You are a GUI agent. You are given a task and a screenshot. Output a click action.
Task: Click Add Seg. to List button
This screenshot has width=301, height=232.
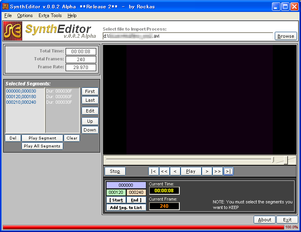coord(126,207)
